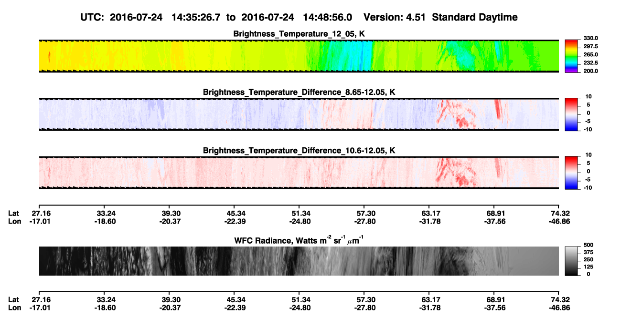Click the red-blue colorbar of 8.65-12.05 panel
This screenshot has width=621, height=318.
pos(571,114)
